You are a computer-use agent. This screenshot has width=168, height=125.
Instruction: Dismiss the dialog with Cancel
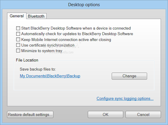coord(143,114)
